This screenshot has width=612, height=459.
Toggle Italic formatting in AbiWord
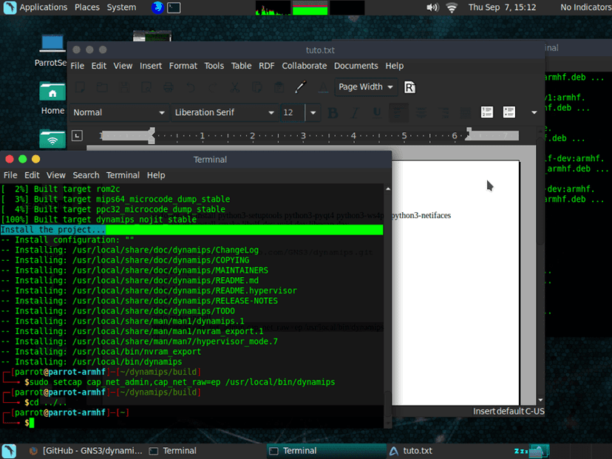point(354,113)
